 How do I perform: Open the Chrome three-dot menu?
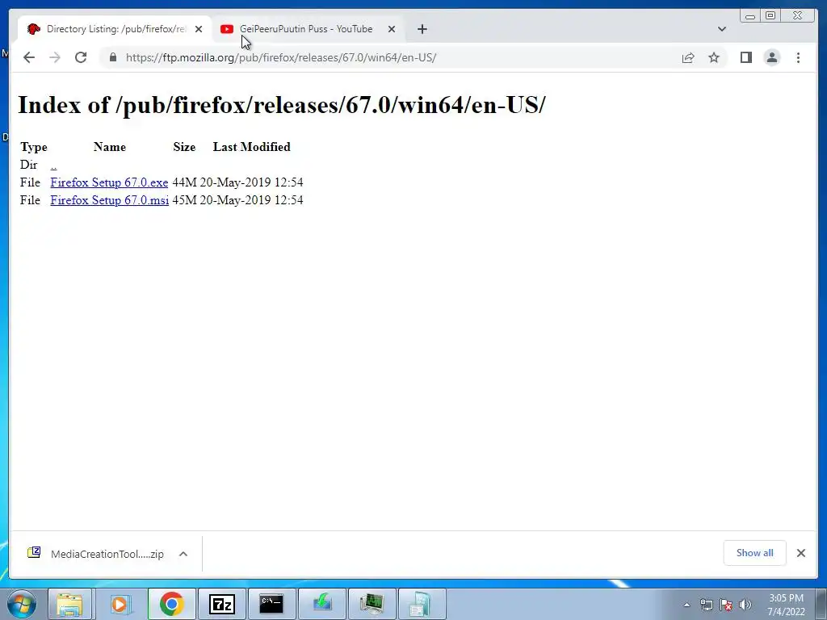click(798, 57)
